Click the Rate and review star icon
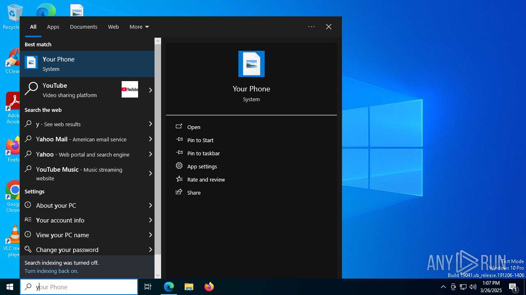The image size is (526, 295). 179,179
